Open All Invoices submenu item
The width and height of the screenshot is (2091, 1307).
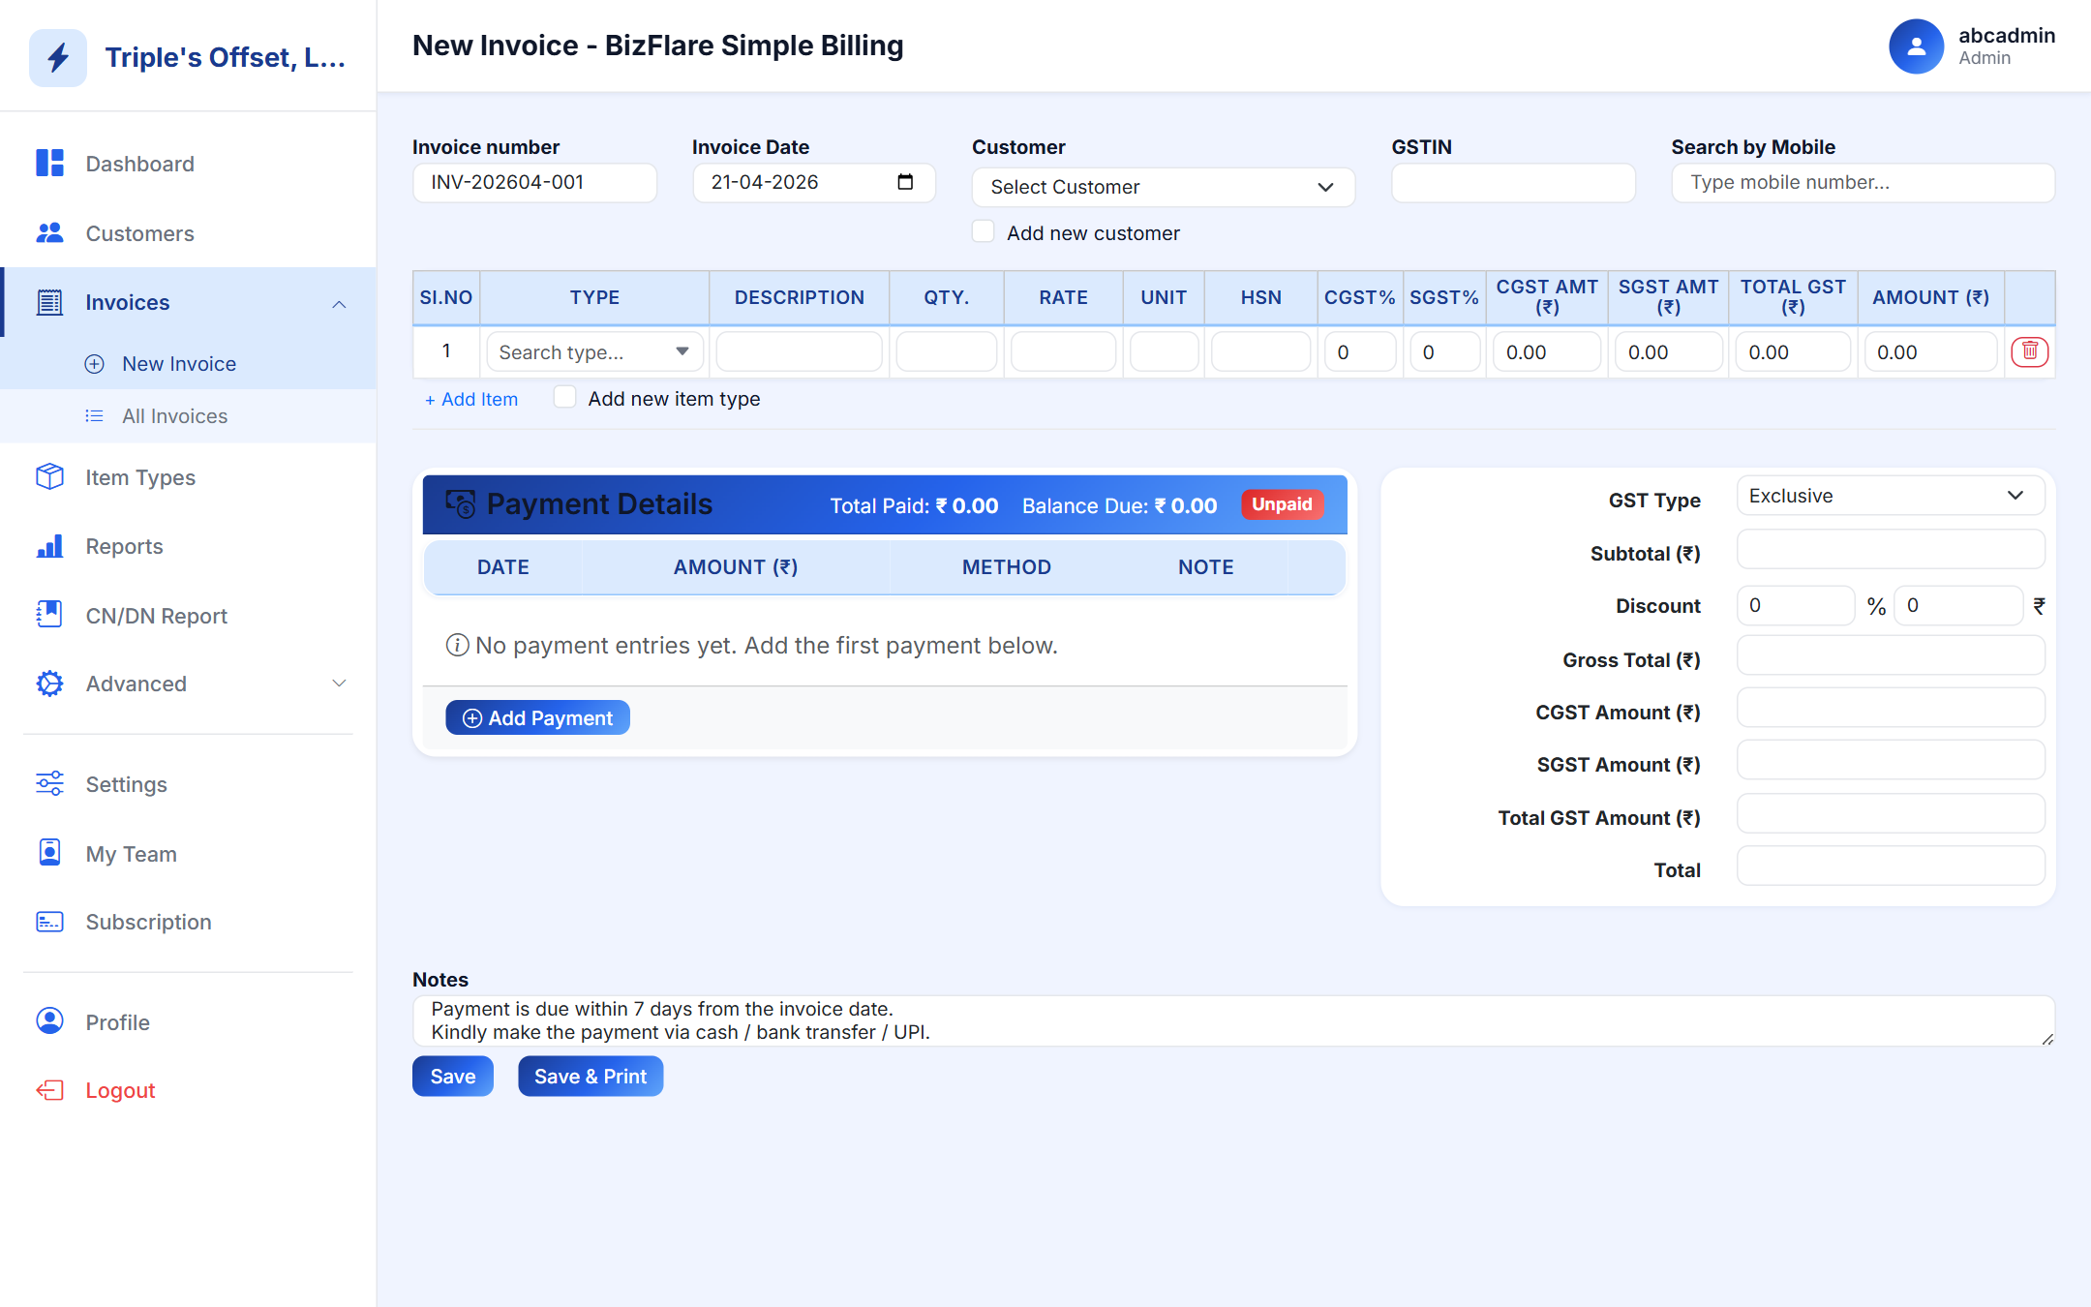[188, 416]
